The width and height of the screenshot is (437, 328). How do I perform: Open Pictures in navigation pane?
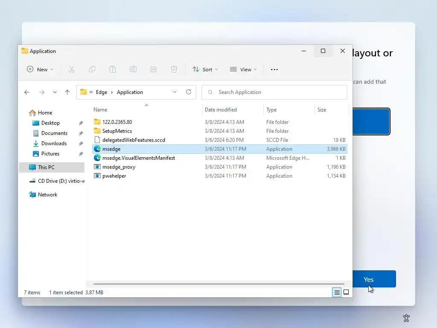coord(50,154)
